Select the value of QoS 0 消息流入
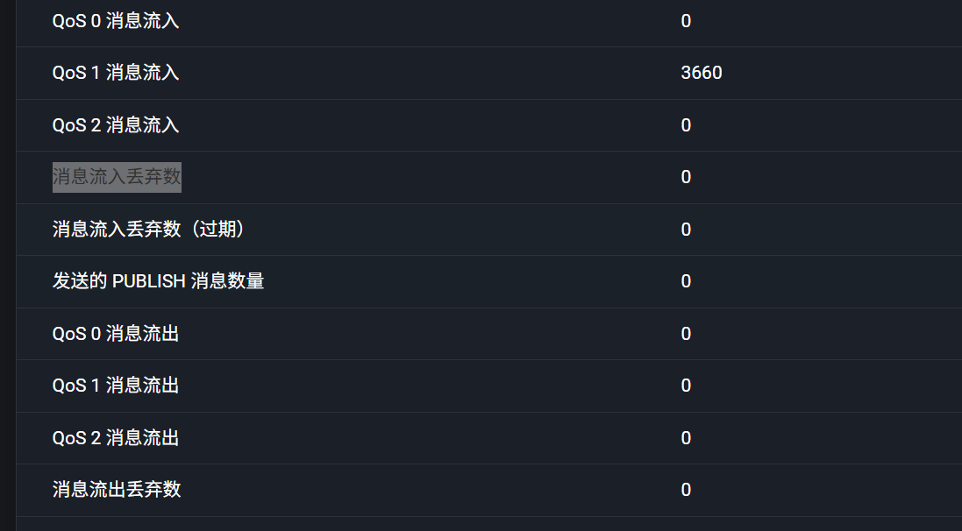Screen dimensions: 962x531 pyautogui.click(x=686, y=21)
